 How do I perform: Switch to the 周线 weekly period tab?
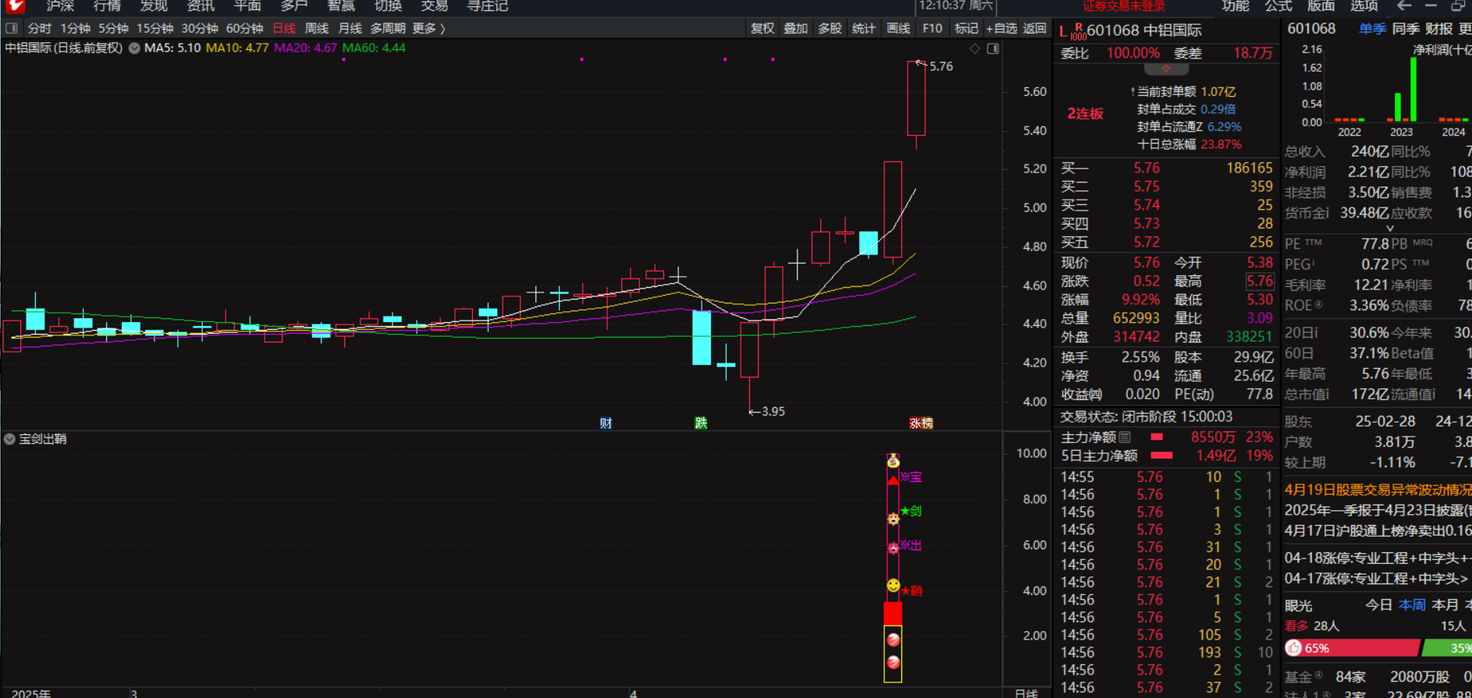(x=316, y=28)
